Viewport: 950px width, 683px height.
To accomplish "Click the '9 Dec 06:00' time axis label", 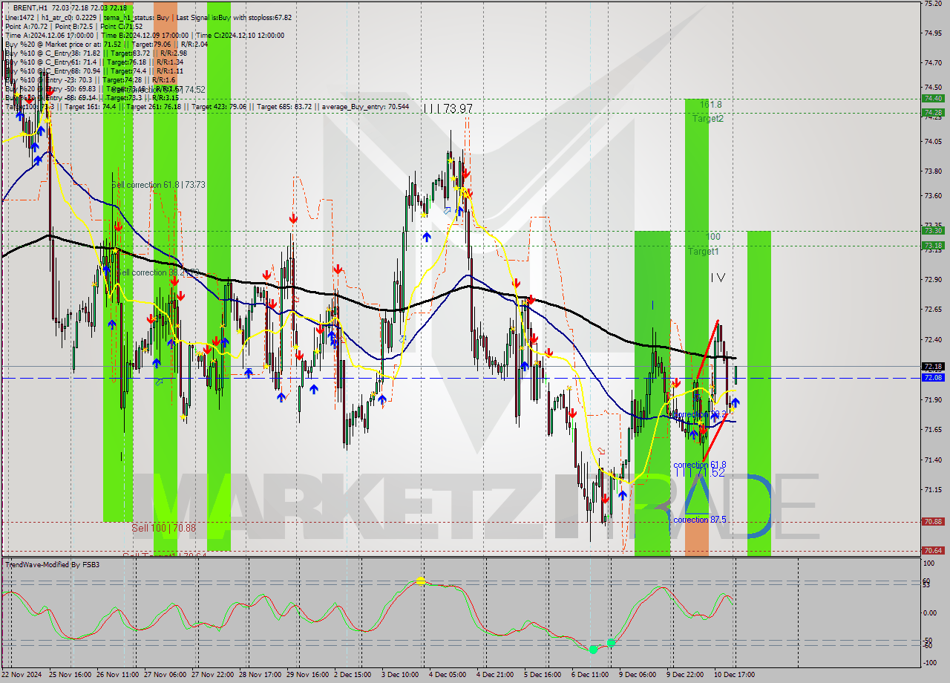I will [638, 675].
